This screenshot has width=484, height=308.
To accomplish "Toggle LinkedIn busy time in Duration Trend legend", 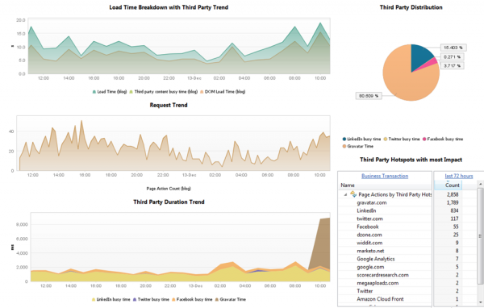I will coord(111,299).
